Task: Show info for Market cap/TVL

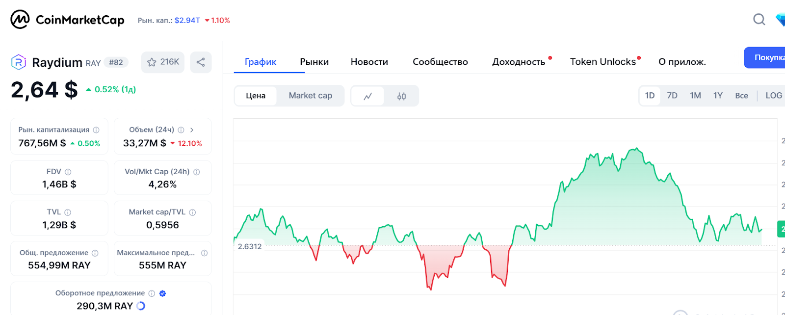Action: [x=193, y=212]
